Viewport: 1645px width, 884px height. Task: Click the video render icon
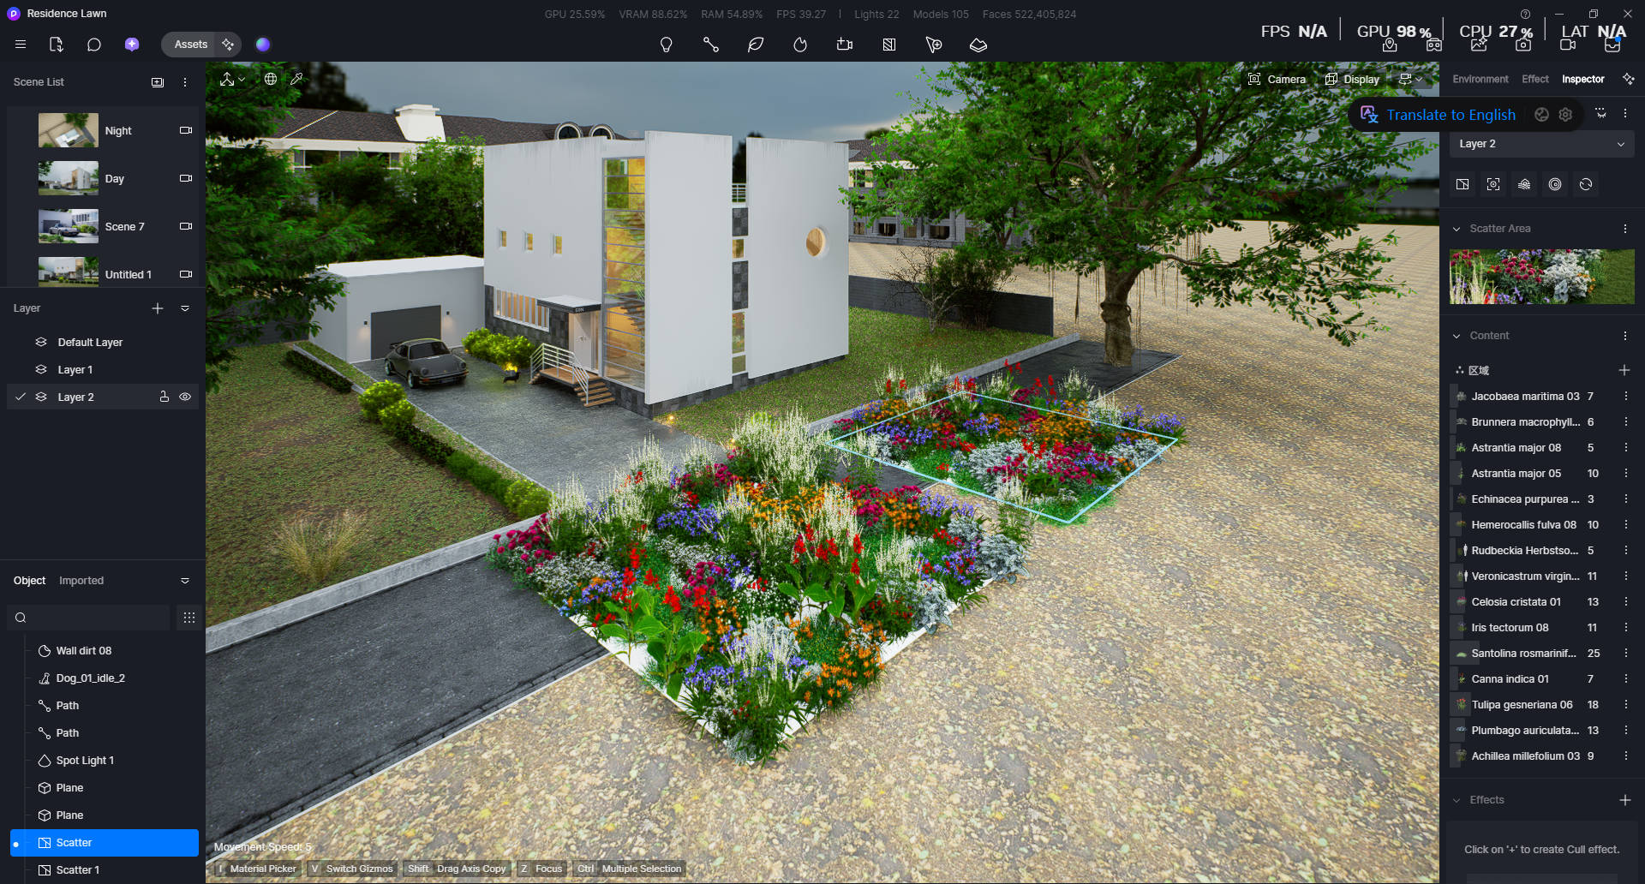tap(1568, 45)
